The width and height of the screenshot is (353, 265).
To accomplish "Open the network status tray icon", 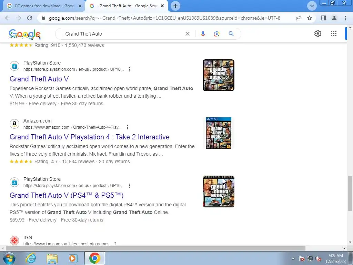I will 310,259.
